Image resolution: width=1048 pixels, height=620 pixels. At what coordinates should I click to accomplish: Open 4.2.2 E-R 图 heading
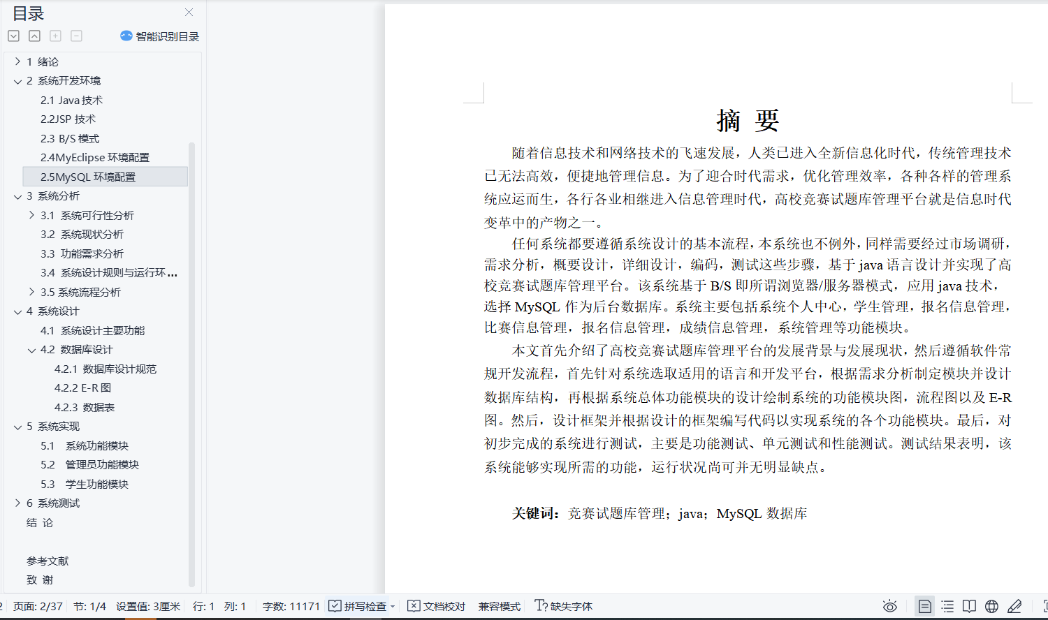82,388
